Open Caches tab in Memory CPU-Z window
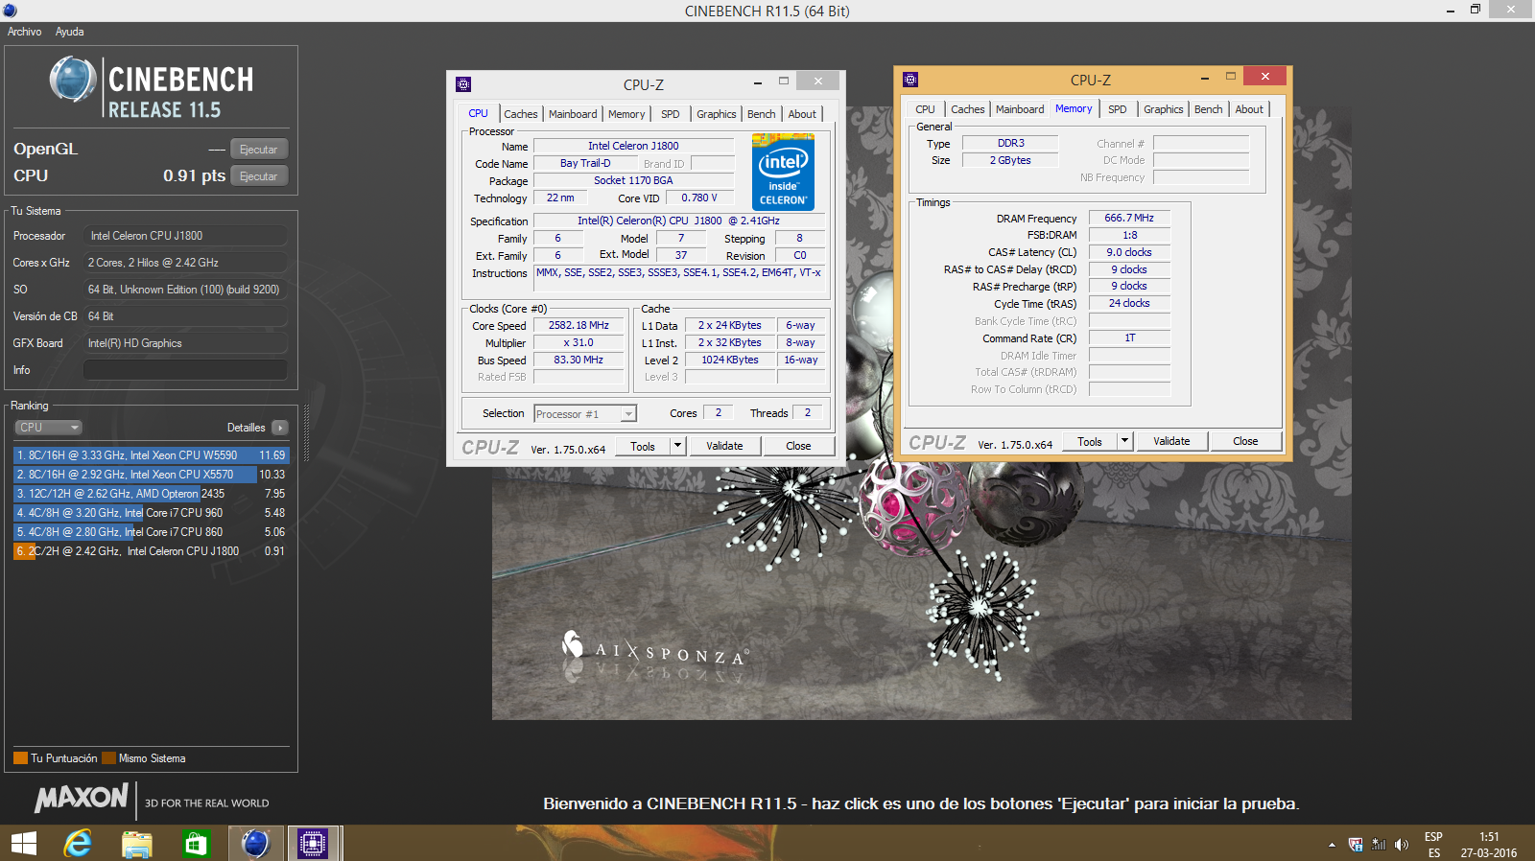Screen dimensions: 1535x861 point(968,109)
